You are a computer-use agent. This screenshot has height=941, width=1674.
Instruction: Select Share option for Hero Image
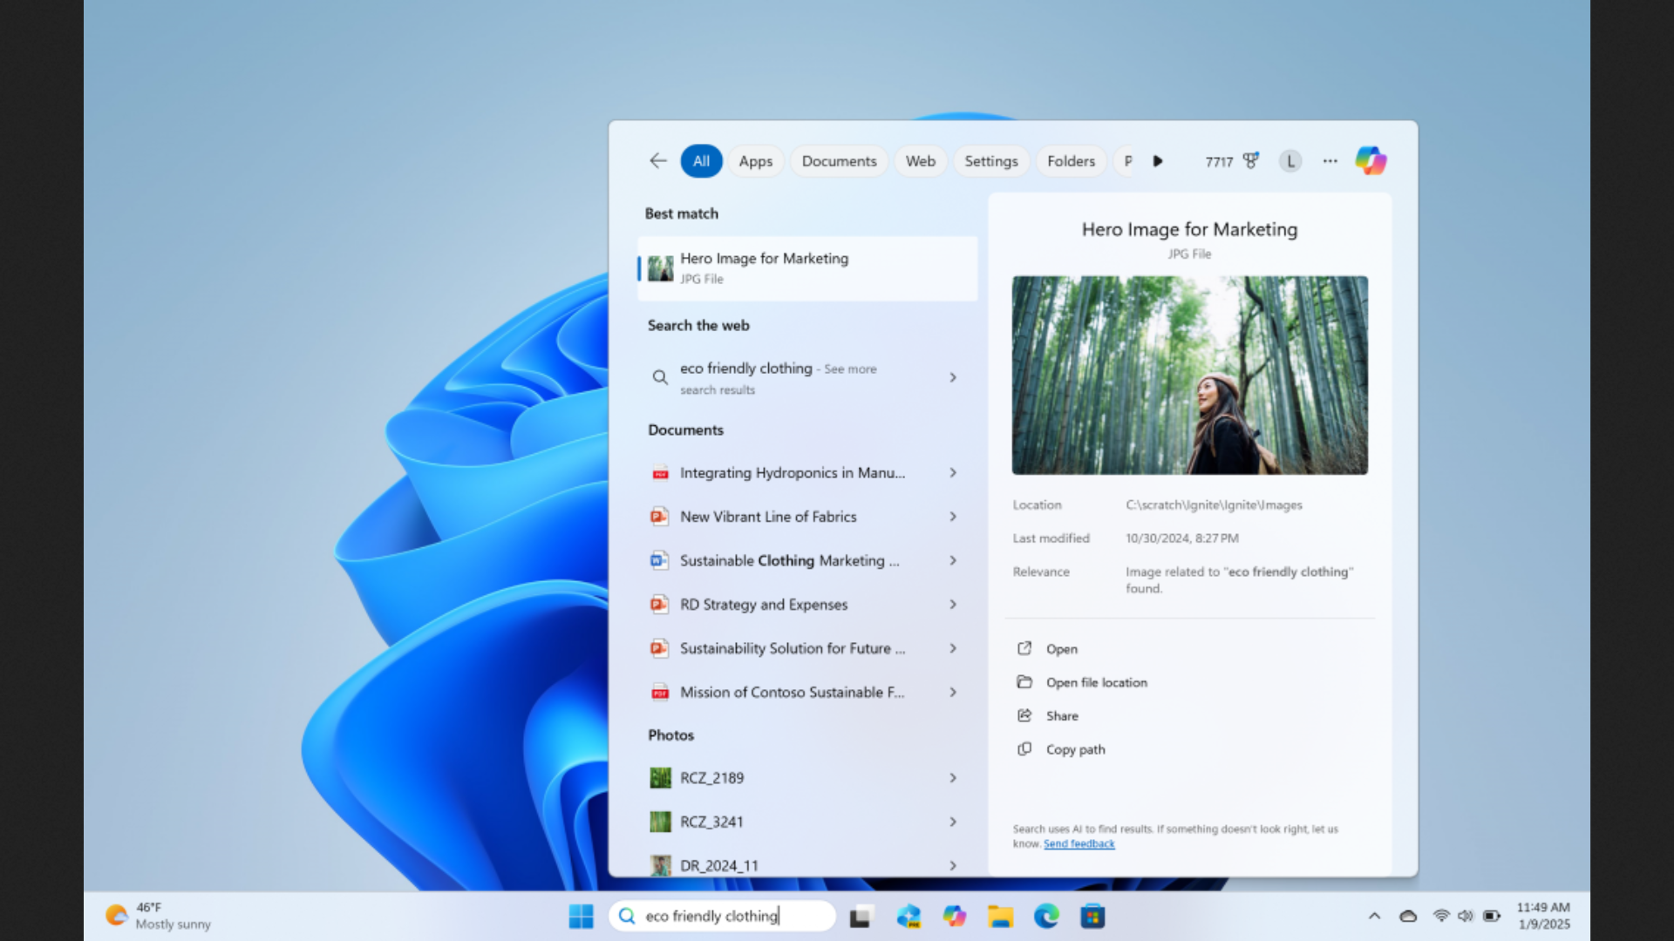coord(1060,716)
